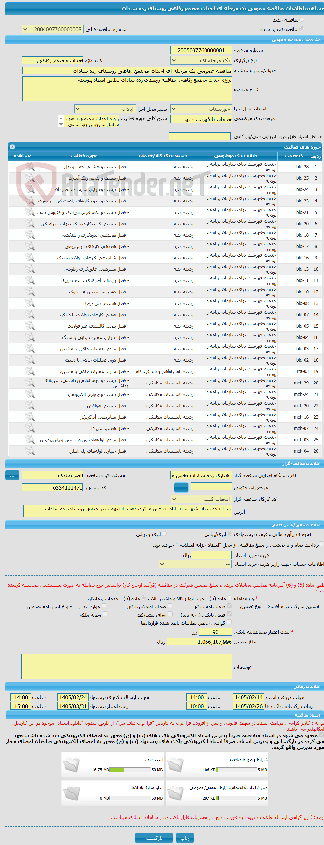Open view icon for row bld-07
Viewport: 324px width, 845px height.
pyautogui.click(x=30, y=315)
